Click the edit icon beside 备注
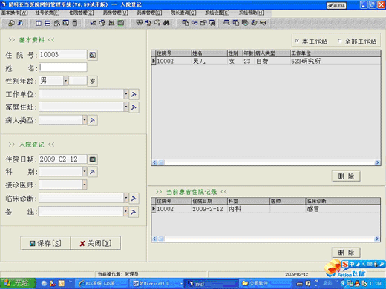This screenshot has height=289, width=386. pyautogui.click(x=134, y=212)
